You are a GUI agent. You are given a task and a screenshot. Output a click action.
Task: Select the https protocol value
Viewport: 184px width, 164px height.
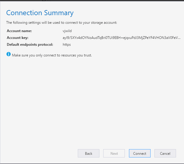click(67, 45)
